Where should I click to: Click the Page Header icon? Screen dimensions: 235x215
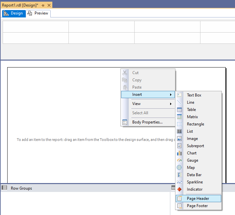(x=180, y=199)
